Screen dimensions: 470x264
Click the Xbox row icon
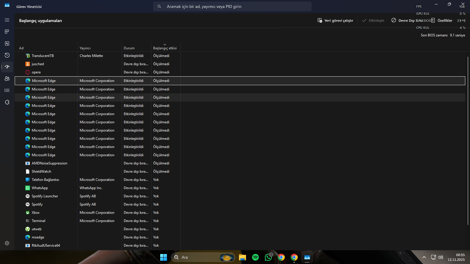(x=28, y=213)
